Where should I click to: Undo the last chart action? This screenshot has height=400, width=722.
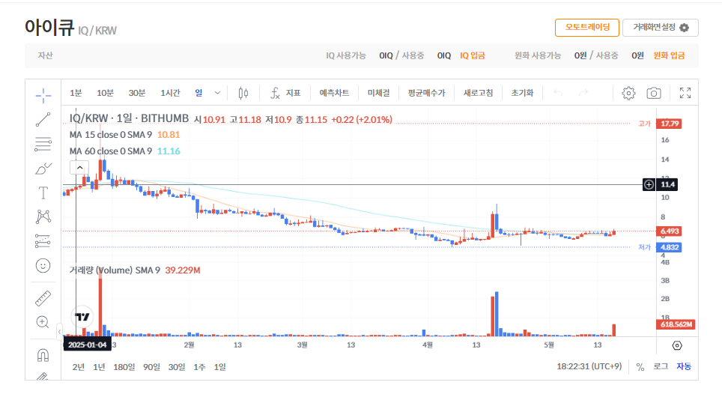pos(558,93)
